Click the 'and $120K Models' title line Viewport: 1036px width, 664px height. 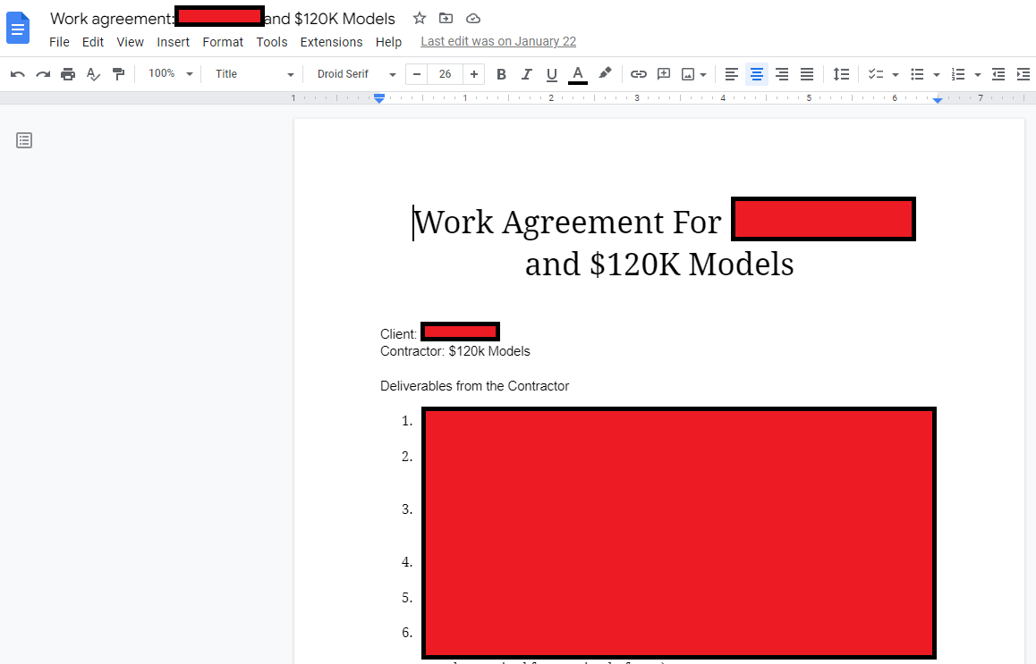pos(659,264)
